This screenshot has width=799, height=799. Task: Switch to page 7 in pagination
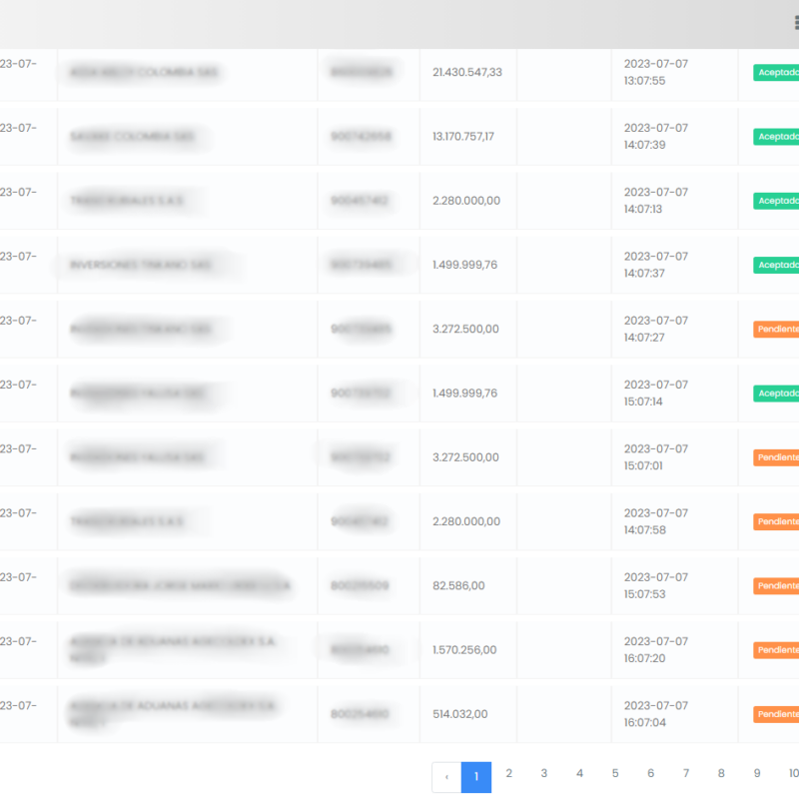point(686,774)
